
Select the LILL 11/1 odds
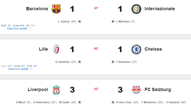click(x=10, y=66)
